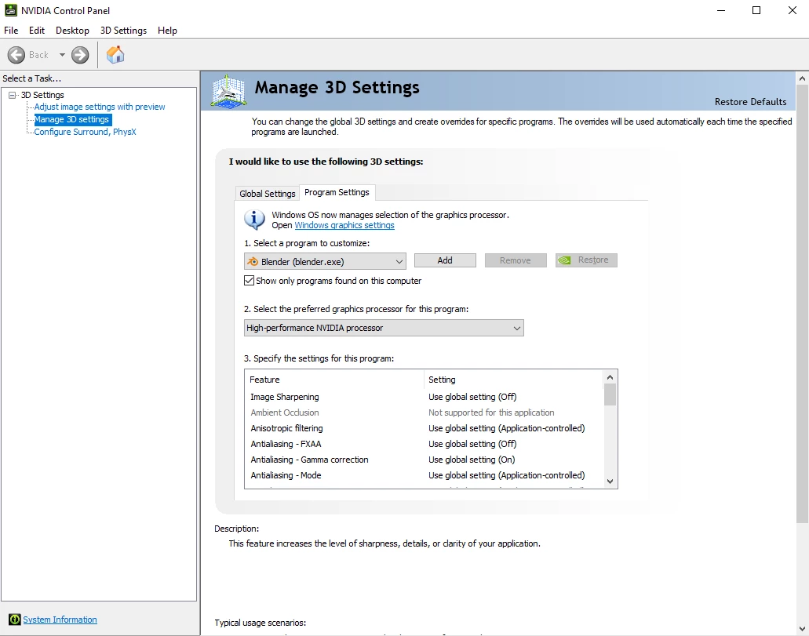Click the Home icon in toolbar

point(115,55)
